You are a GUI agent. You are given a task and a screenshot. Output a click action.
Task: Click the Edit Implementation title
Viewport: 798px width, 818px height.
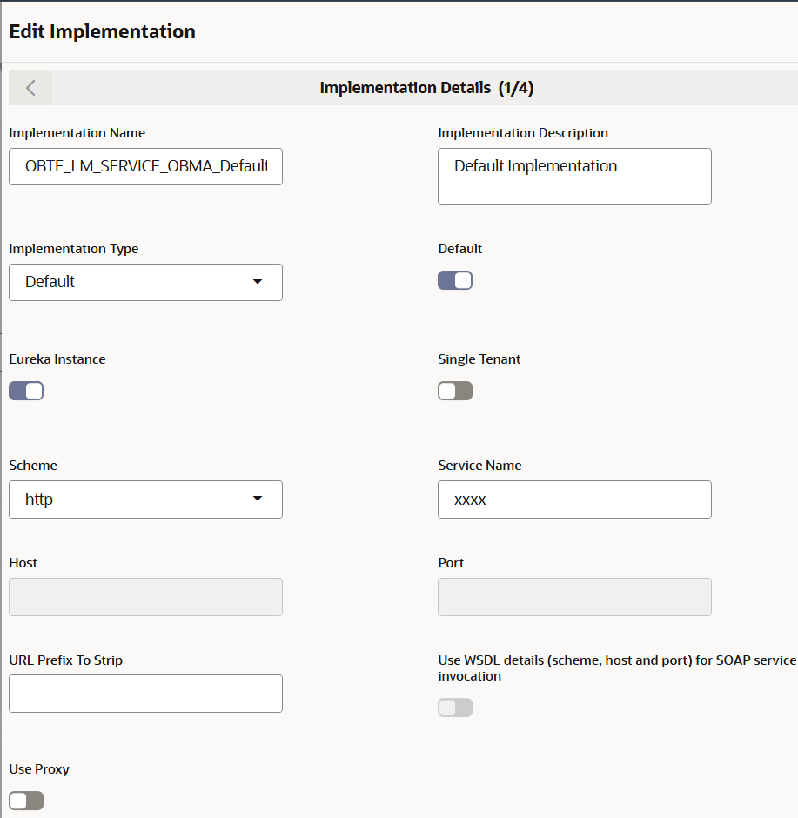point(102,32)
